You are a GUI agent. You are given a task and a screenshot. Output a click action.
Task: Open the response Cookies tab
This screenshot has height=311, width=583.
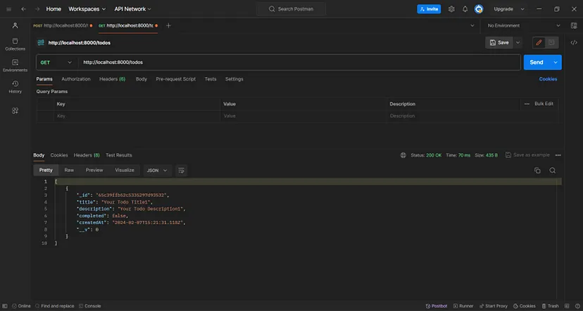click(x=59, y=155)
